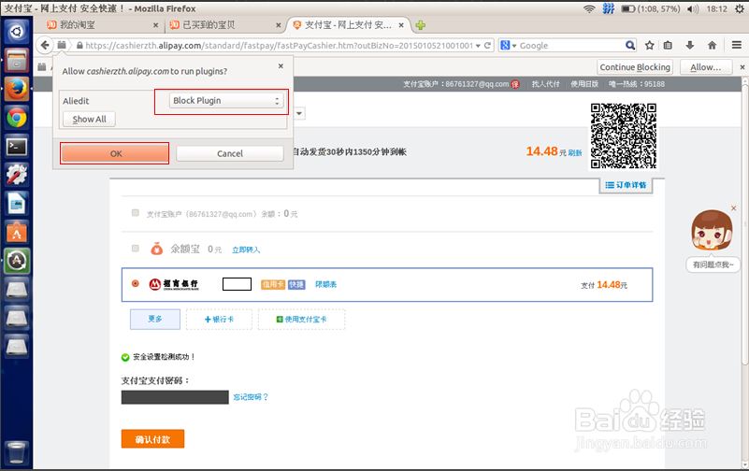The width and height of the screenshot is (749, 471).
Task: Go to the Firefox home icon
Action: 712,46
